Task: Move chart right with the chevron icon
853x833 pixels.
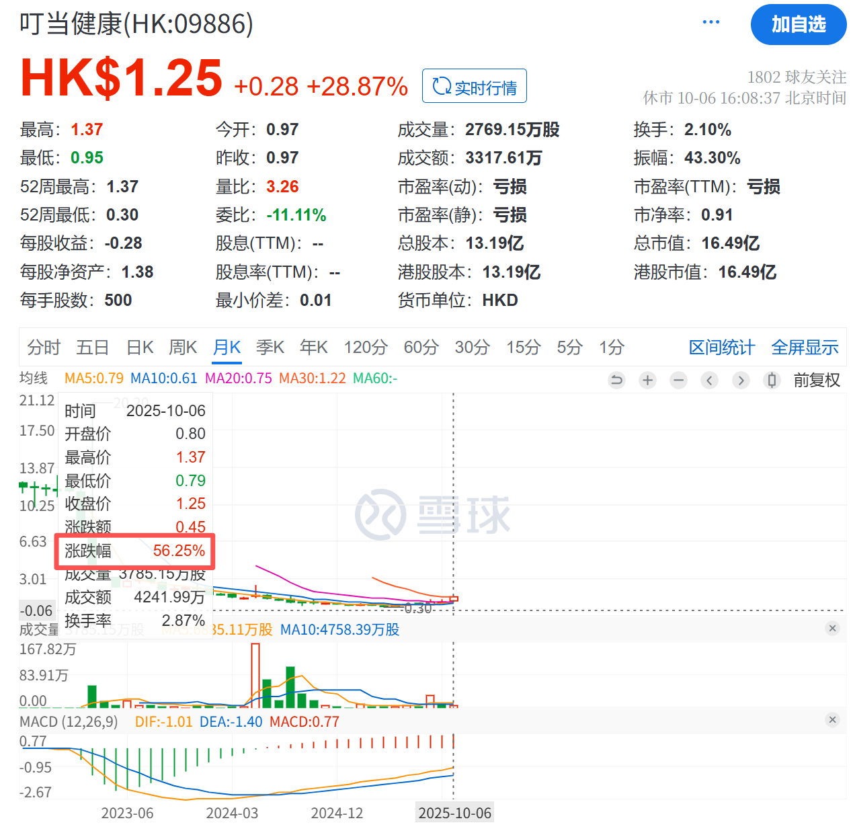Action: click(x=741, y=381)
